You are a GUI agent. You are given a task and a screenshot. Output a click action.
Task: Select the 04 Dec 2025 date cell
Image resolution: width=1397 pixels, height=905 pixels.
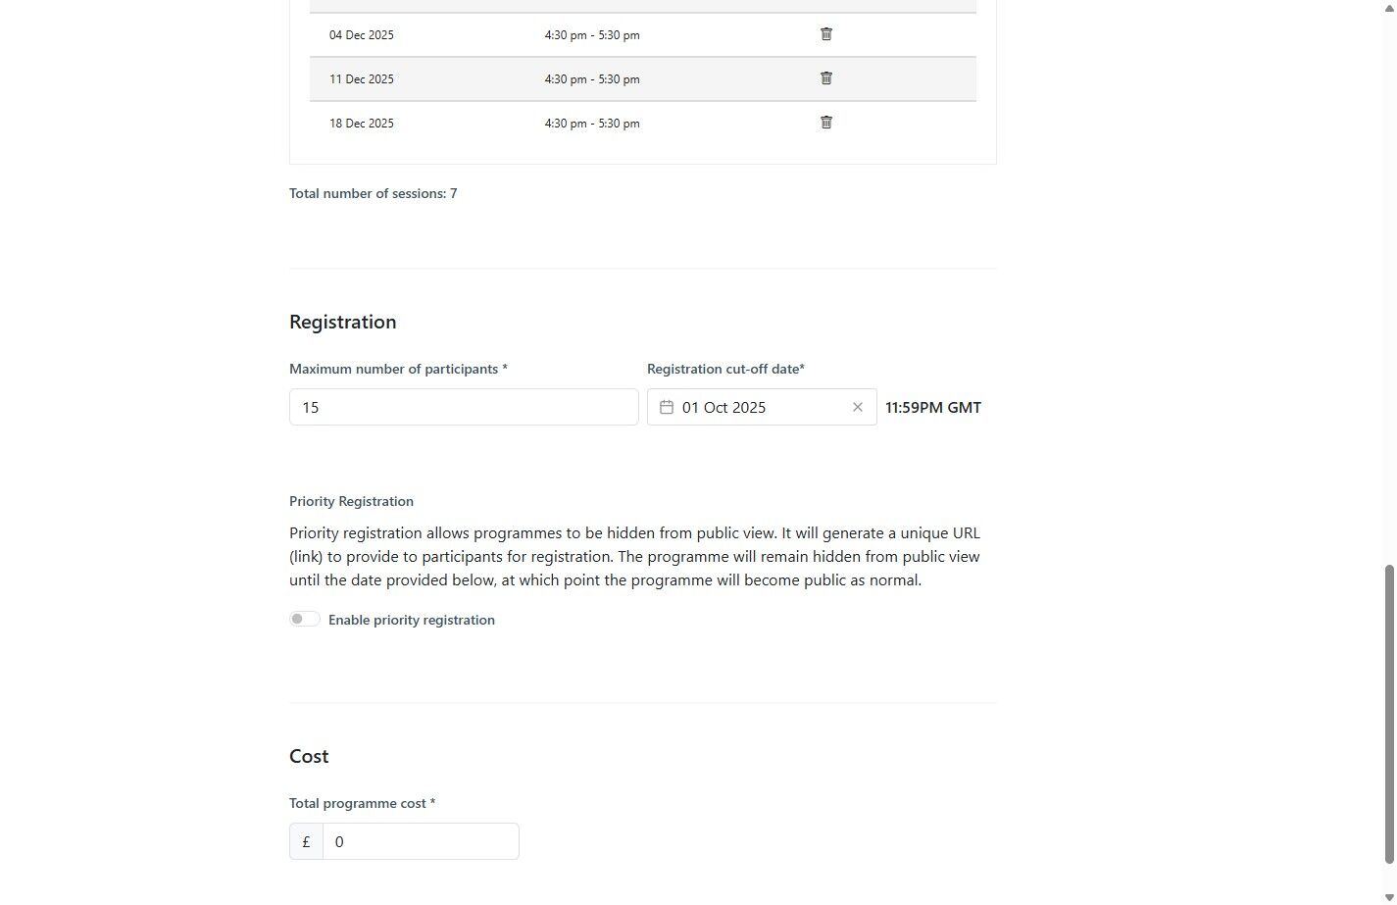tap(362, 35)
